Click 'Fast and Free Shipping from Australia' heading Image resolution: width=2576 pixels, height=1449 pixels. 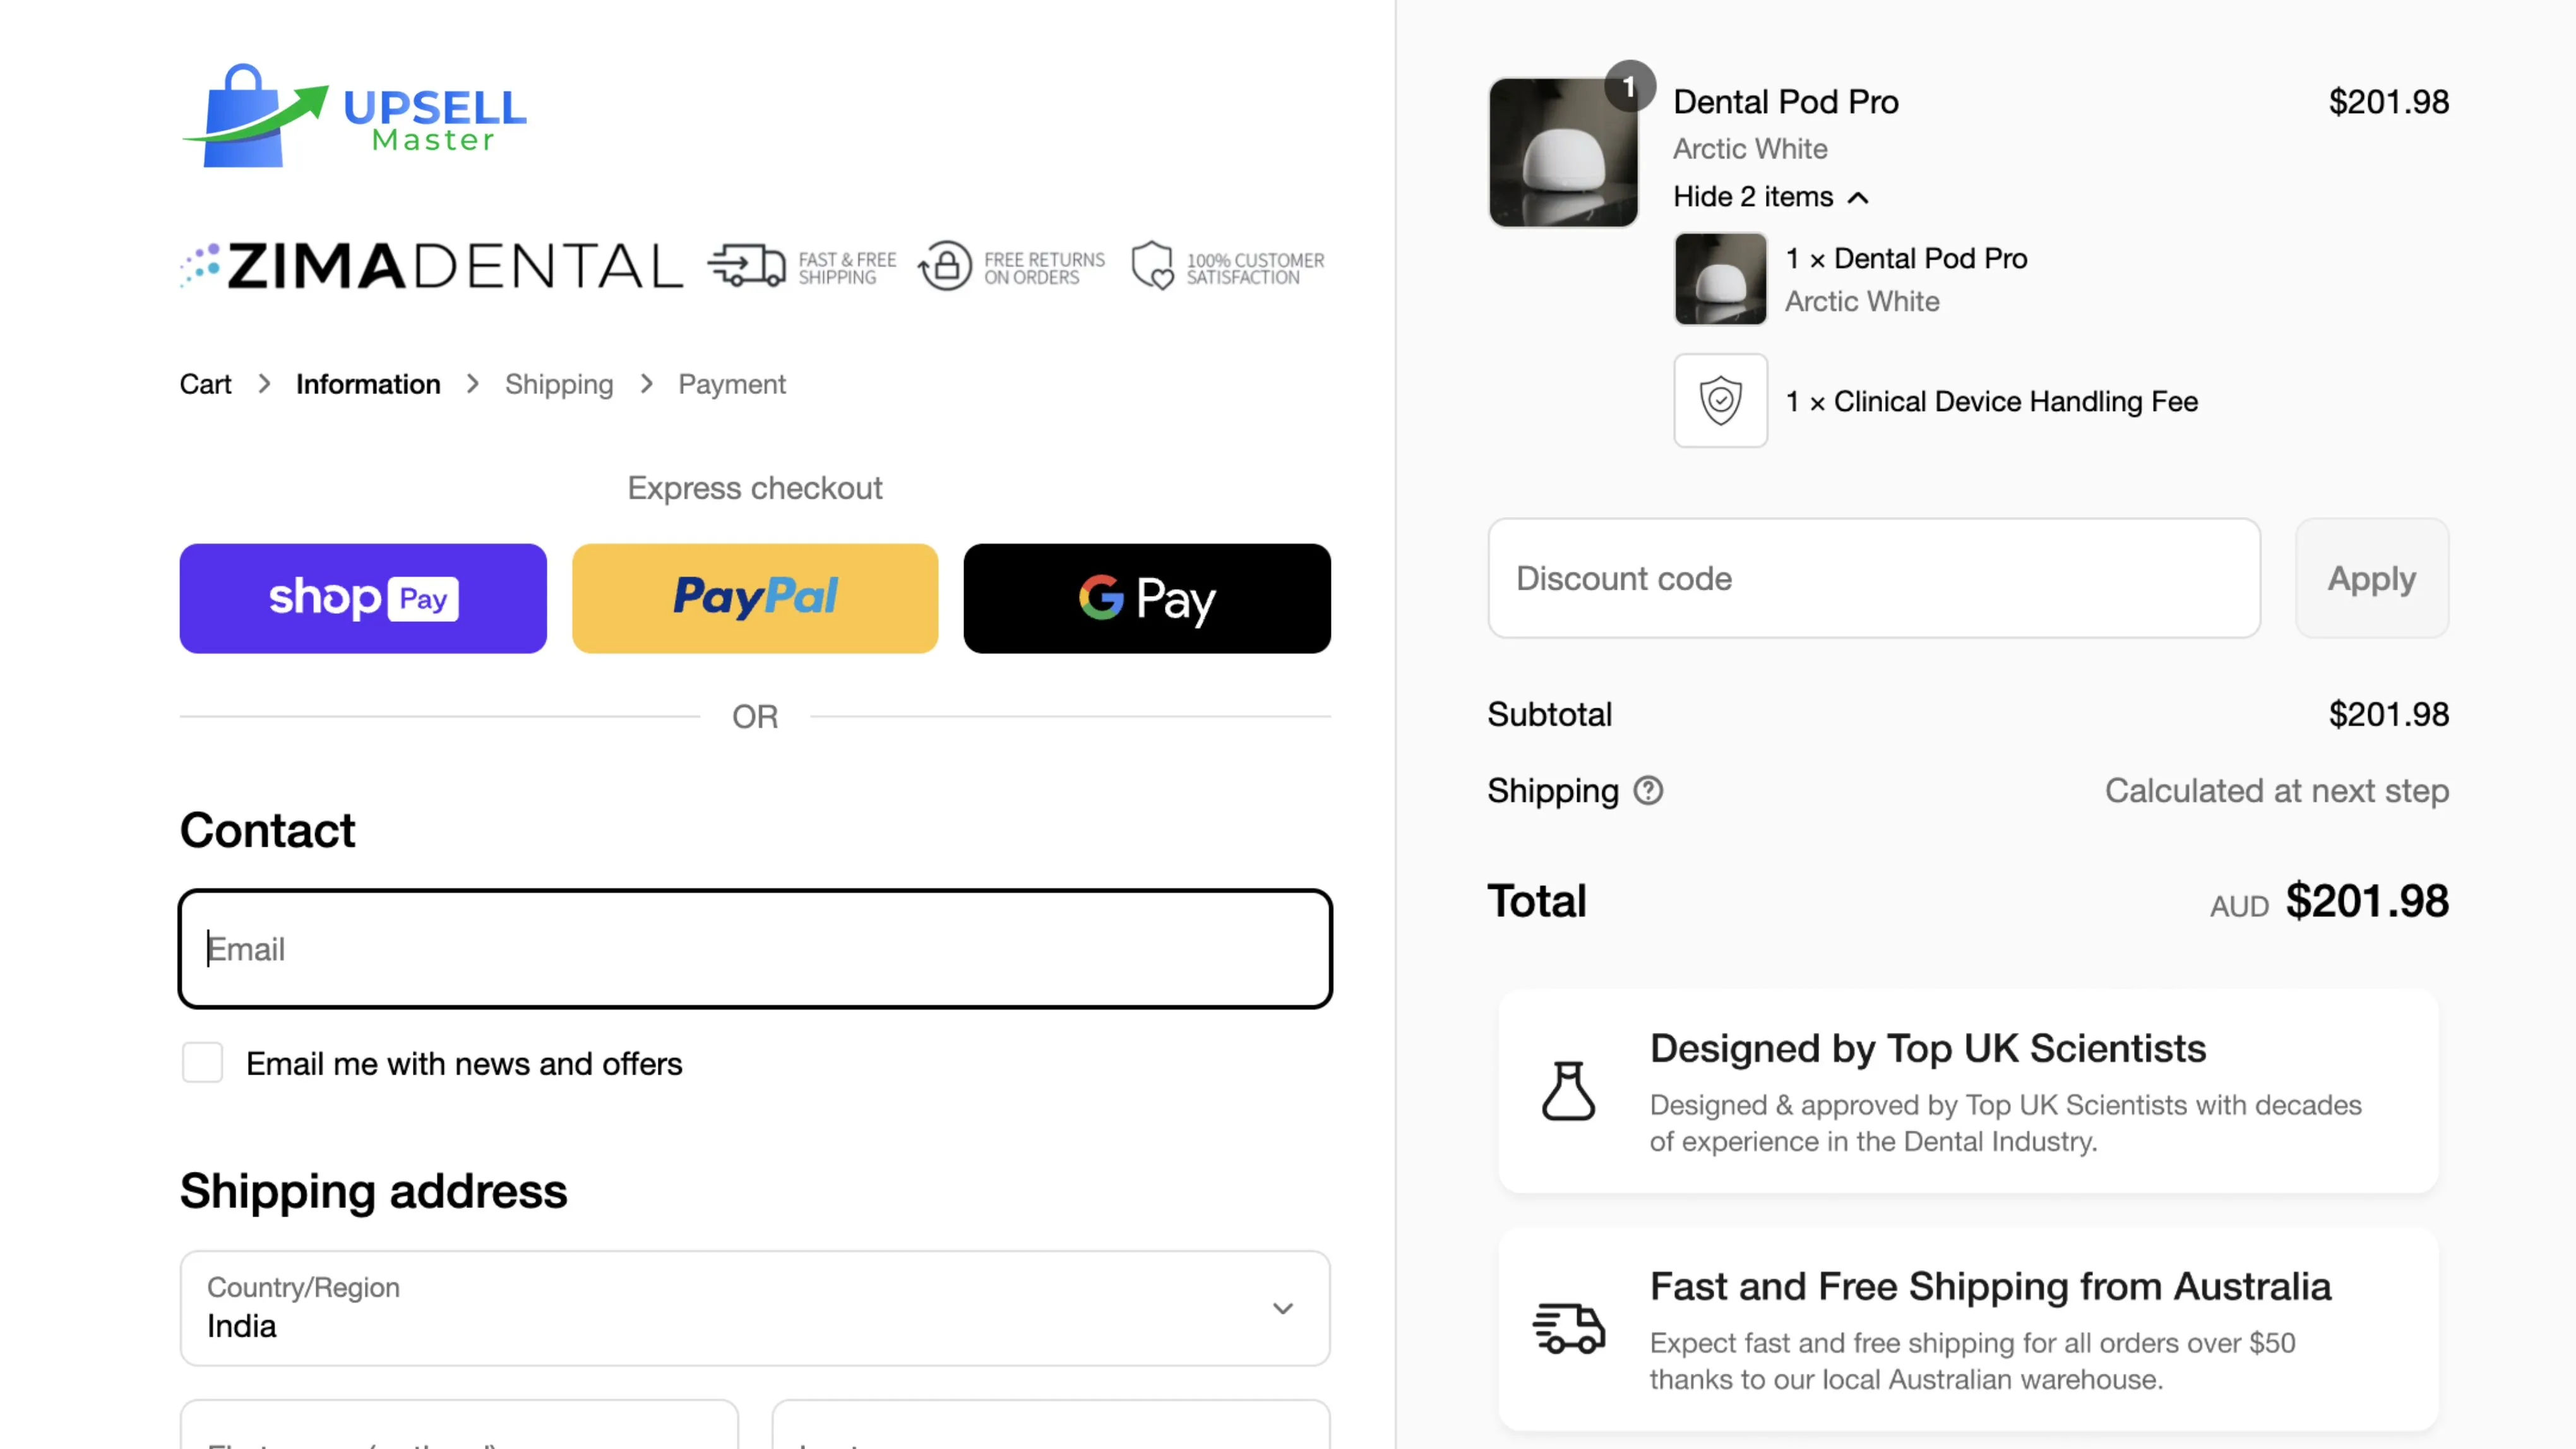[1990, 1286]
